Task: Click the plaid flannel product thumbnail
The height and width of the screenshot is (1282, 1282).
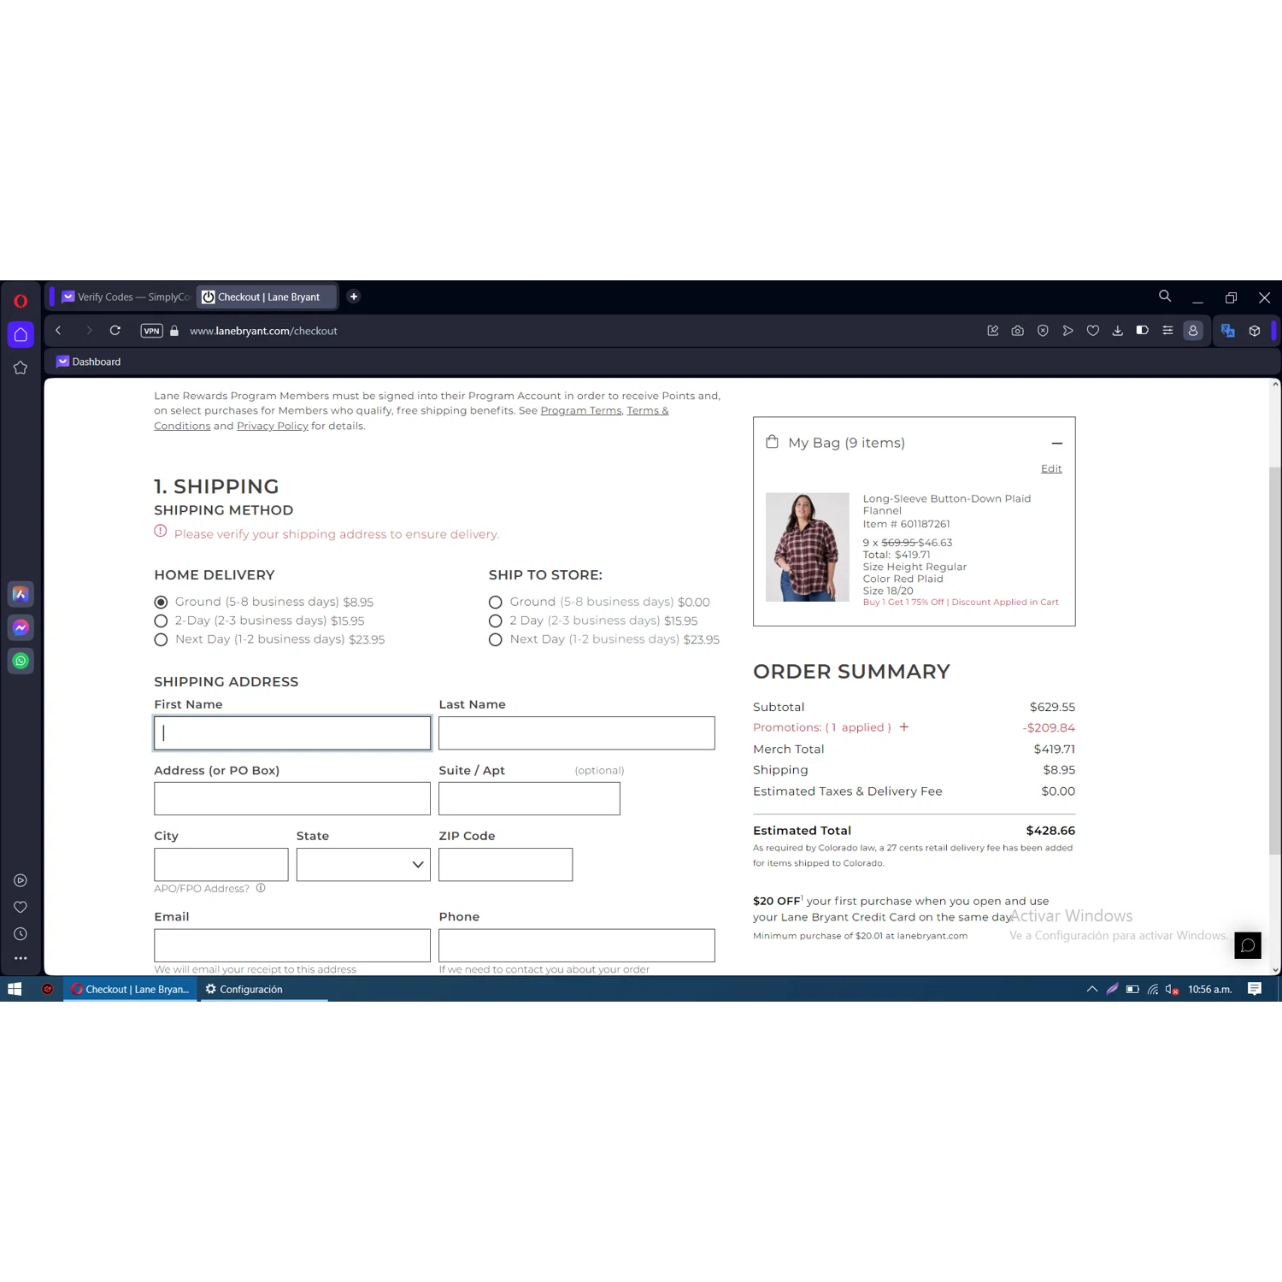Action: tap(808, 547)
